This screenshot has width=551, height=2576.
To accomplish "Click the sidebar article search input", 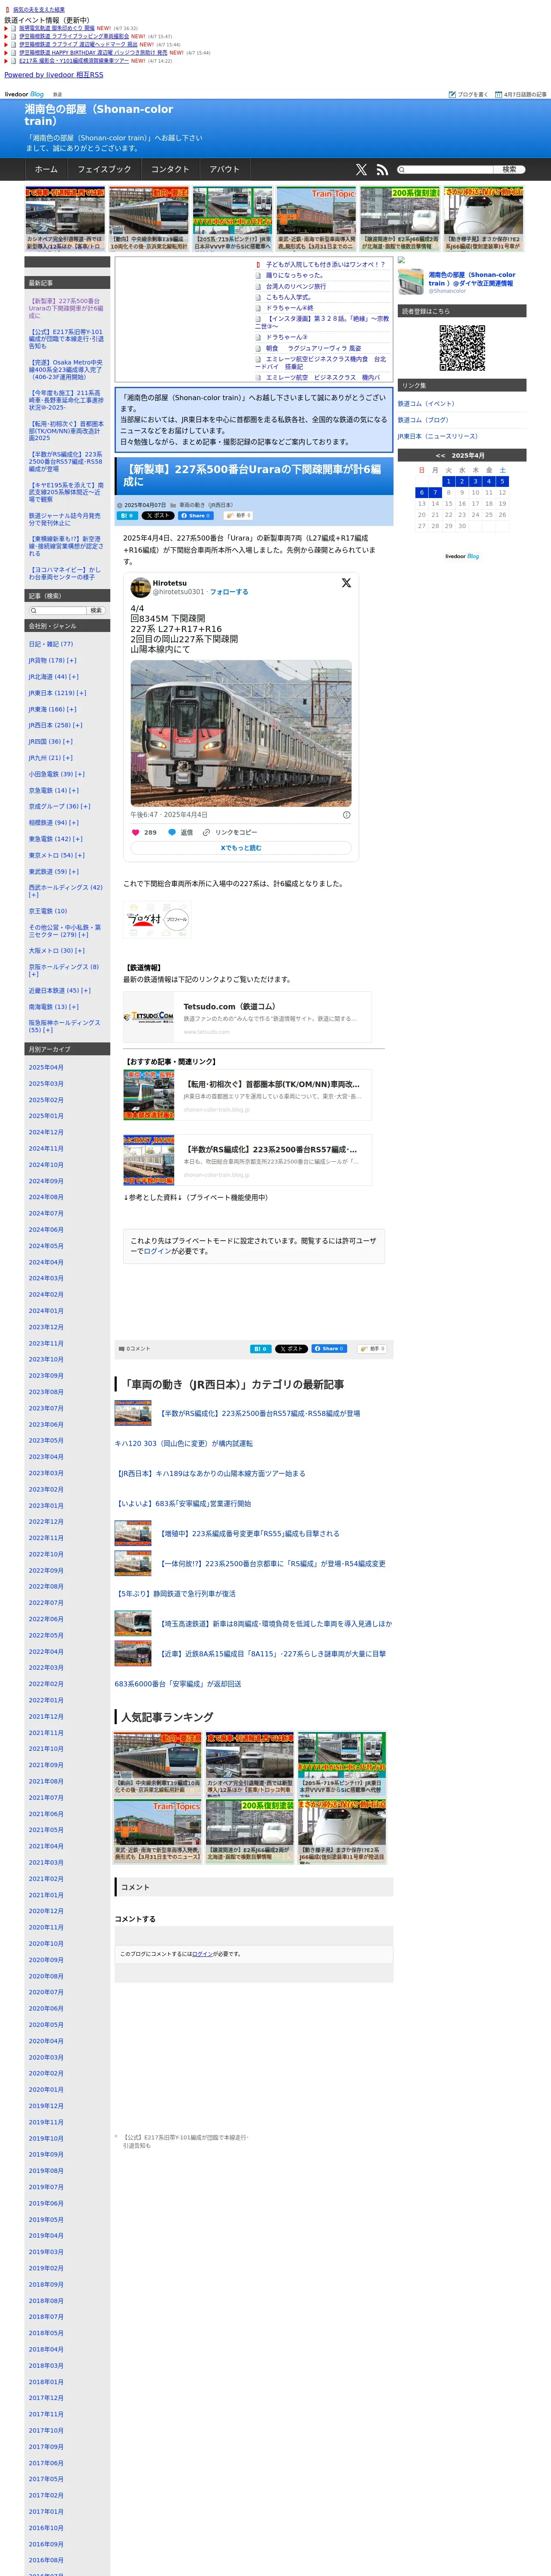I will (x=57, y=611).
